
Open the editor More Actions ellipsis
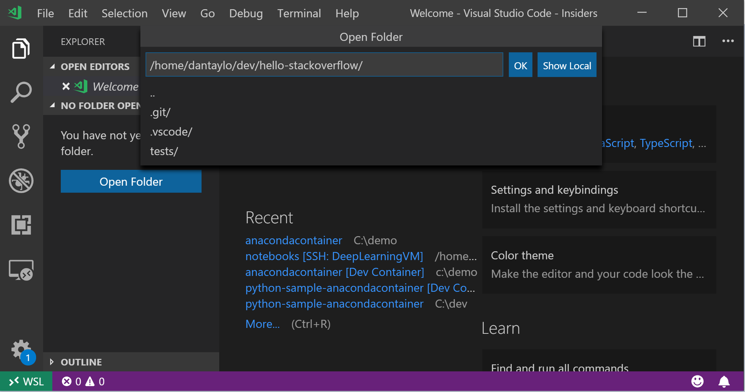(x=728, y=41)
